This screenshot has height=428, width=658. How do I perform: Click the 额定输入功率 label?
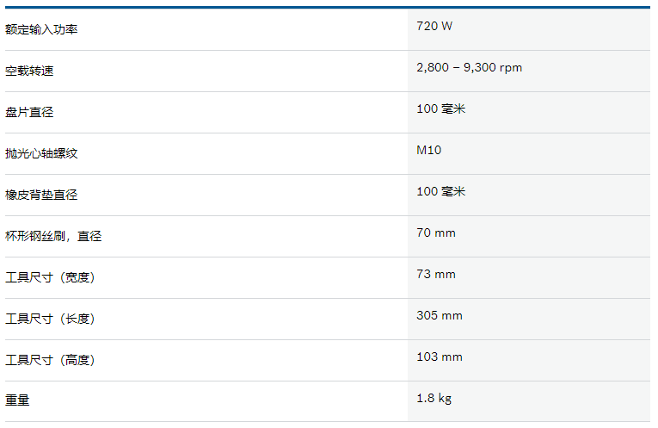(41, 29)
